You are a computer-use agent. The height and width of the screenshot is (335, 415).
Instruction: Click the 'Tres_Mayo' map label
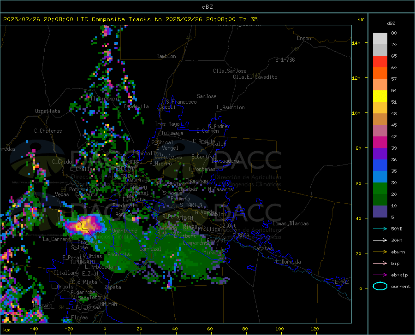point(167,124)
